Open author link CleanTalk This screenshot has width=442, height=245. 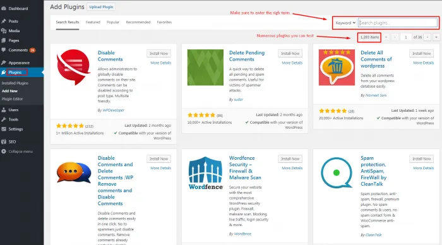pyautogui.click(x=374, y=235)
